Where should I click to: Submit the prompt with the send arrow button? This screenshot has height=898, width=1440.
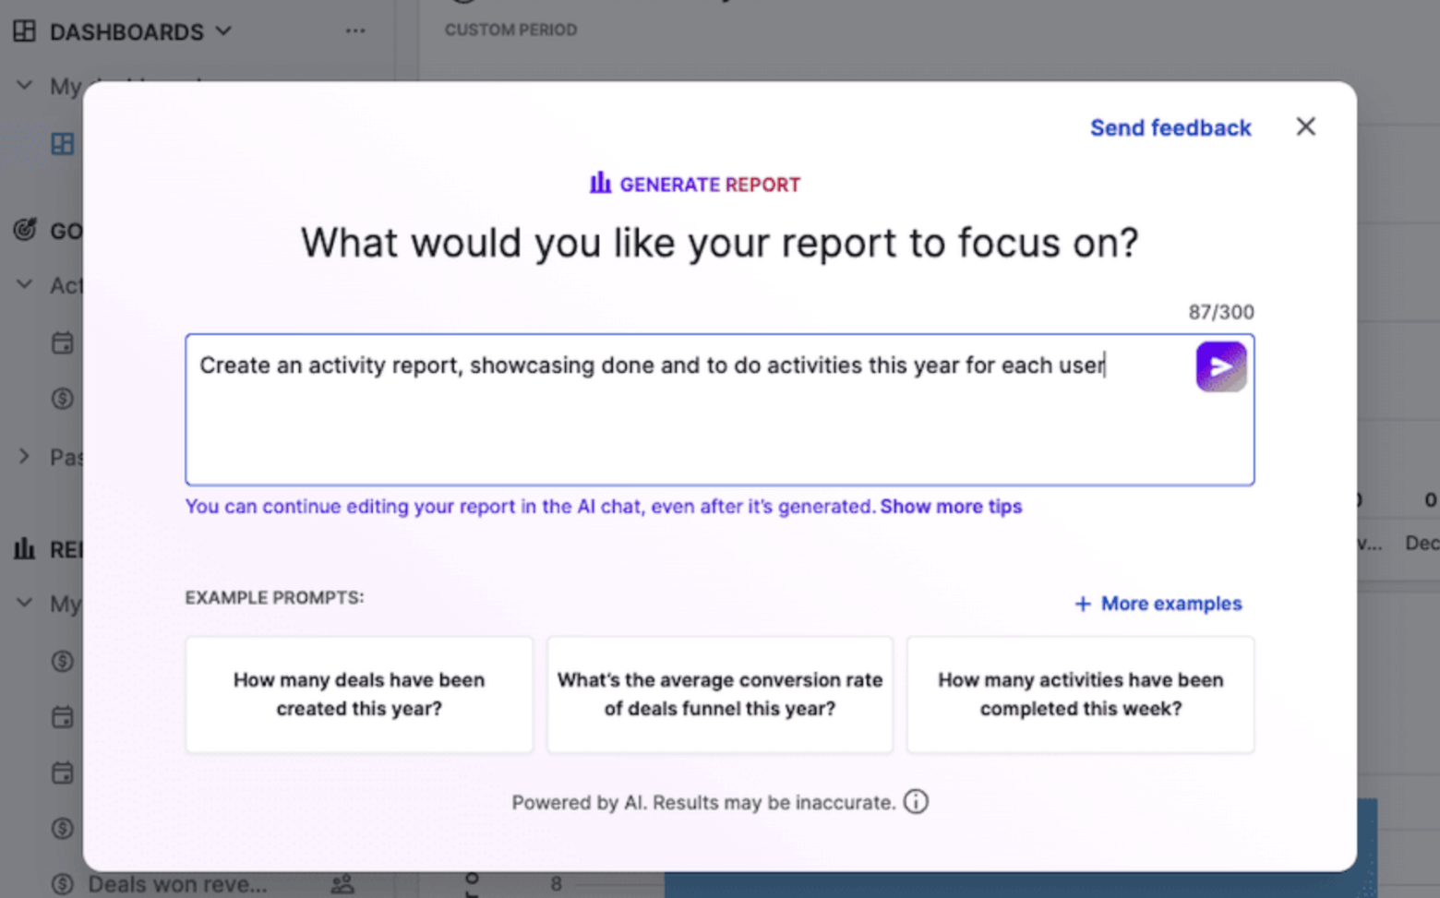1220,365
